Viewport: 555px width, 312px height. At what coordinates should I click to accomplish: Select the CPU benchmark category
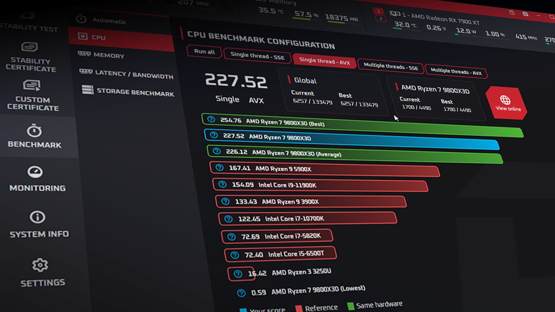(x=121, y=38)
